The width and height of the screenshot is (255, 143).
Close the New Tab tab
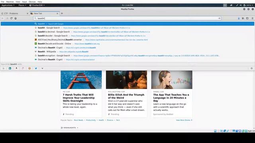pyautogui.click(x=57, y=14)
